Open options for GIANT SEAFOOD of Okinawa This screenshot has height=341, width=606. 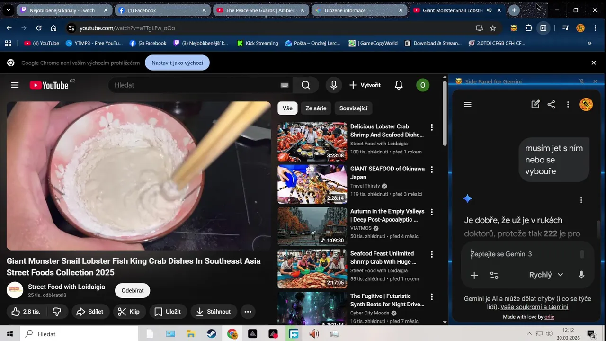(x=431, y=170)
